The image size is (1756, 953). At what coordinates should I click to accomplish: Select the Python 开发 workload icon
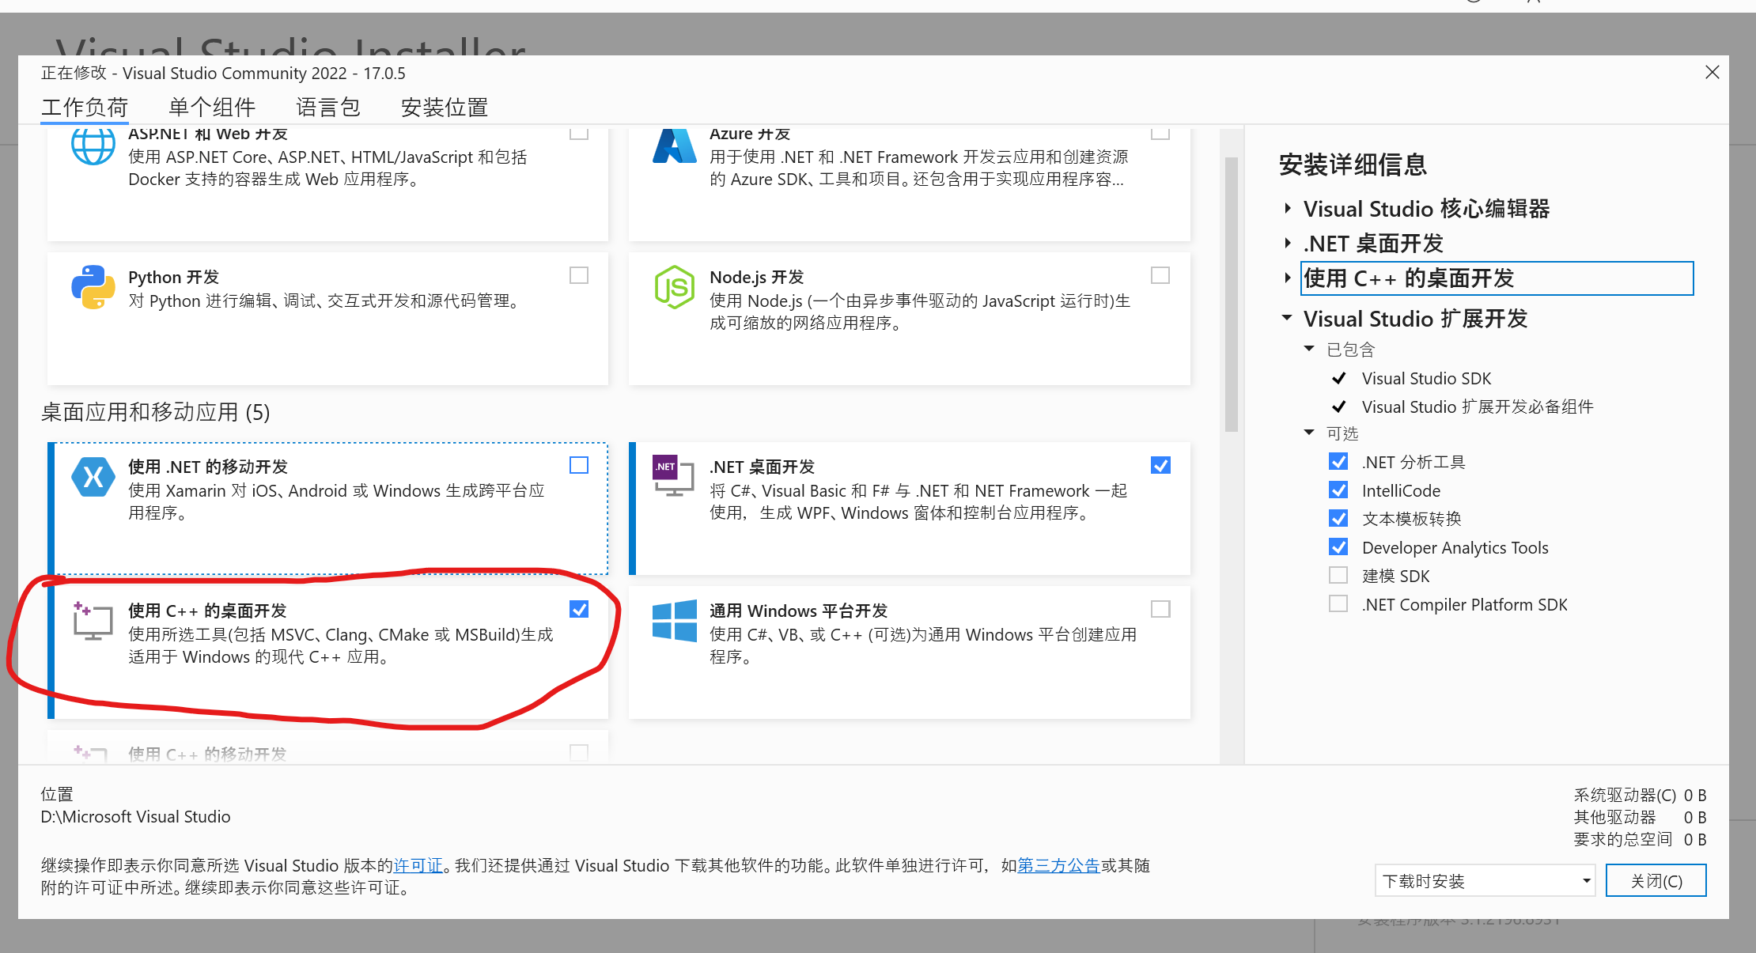(93, 287)
